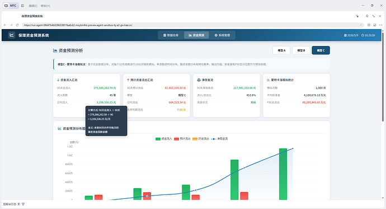Click the value 4,180,676.13 万元
The height and width of the screenshot is (209, 386).
(x=314, y=95)
